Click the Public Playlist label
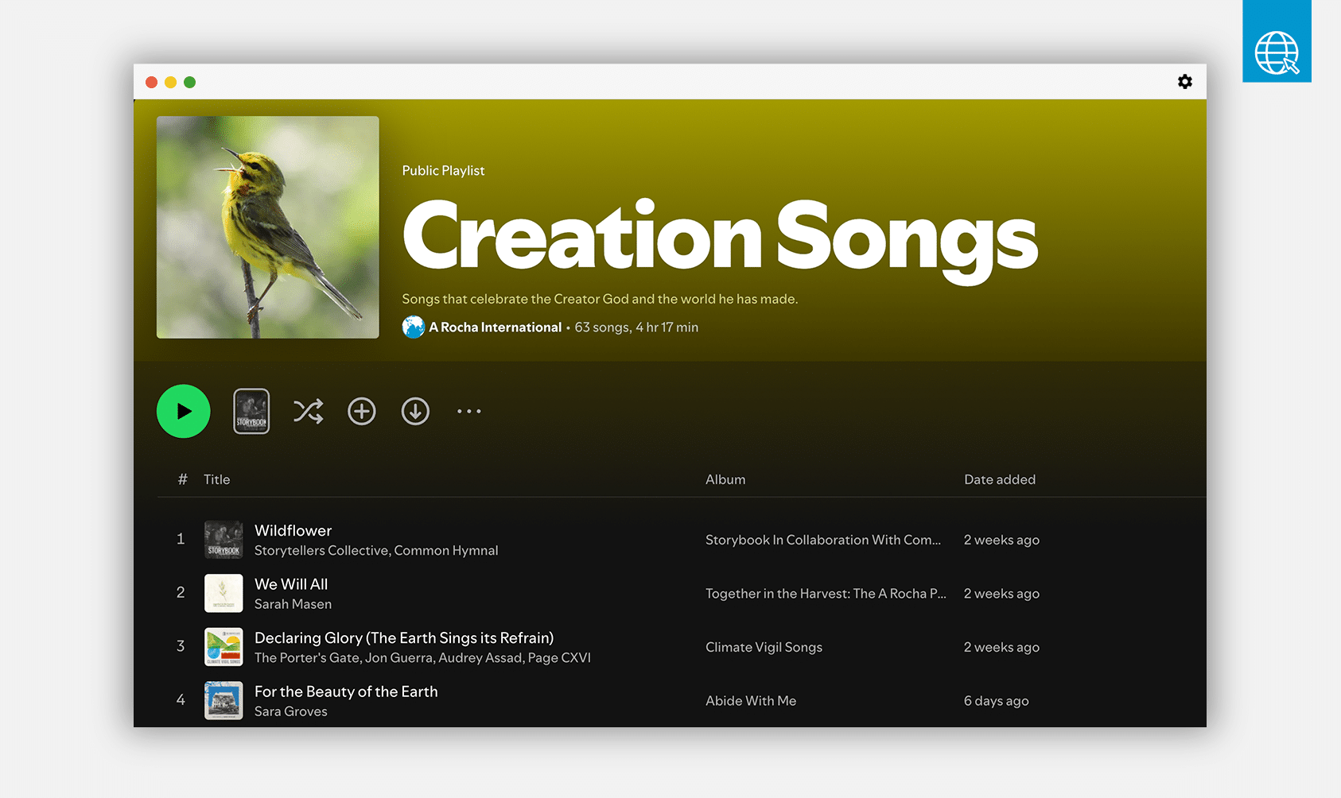The height and width of the screenshot is (798, 1341). 443,171
